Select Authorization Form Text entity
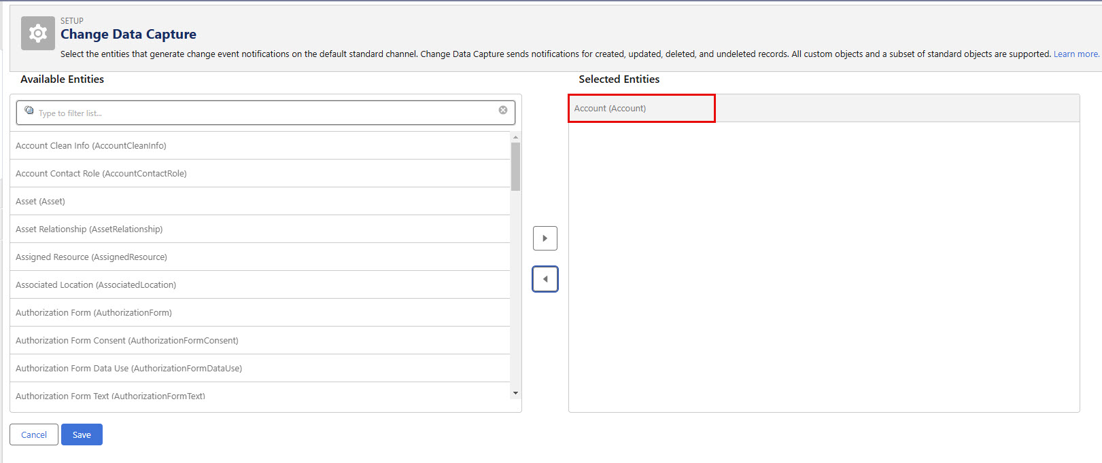 coord(260,392)
